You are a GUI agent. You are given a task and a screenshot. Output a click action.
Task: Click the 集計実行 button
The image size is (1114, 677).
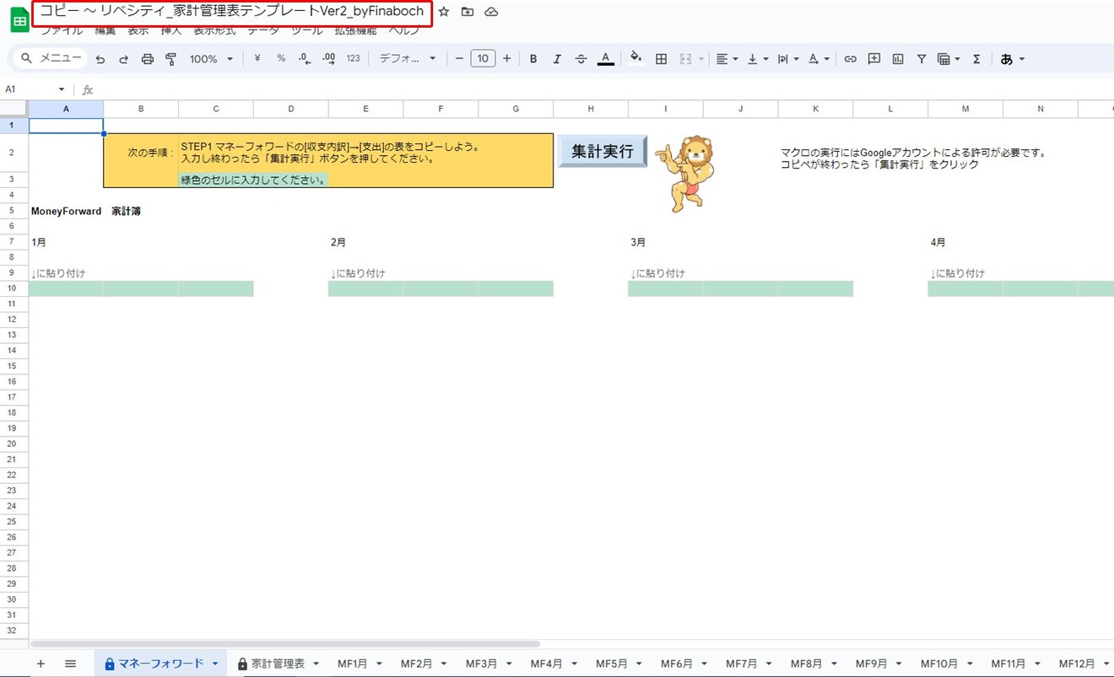click(x=602, y=152)
